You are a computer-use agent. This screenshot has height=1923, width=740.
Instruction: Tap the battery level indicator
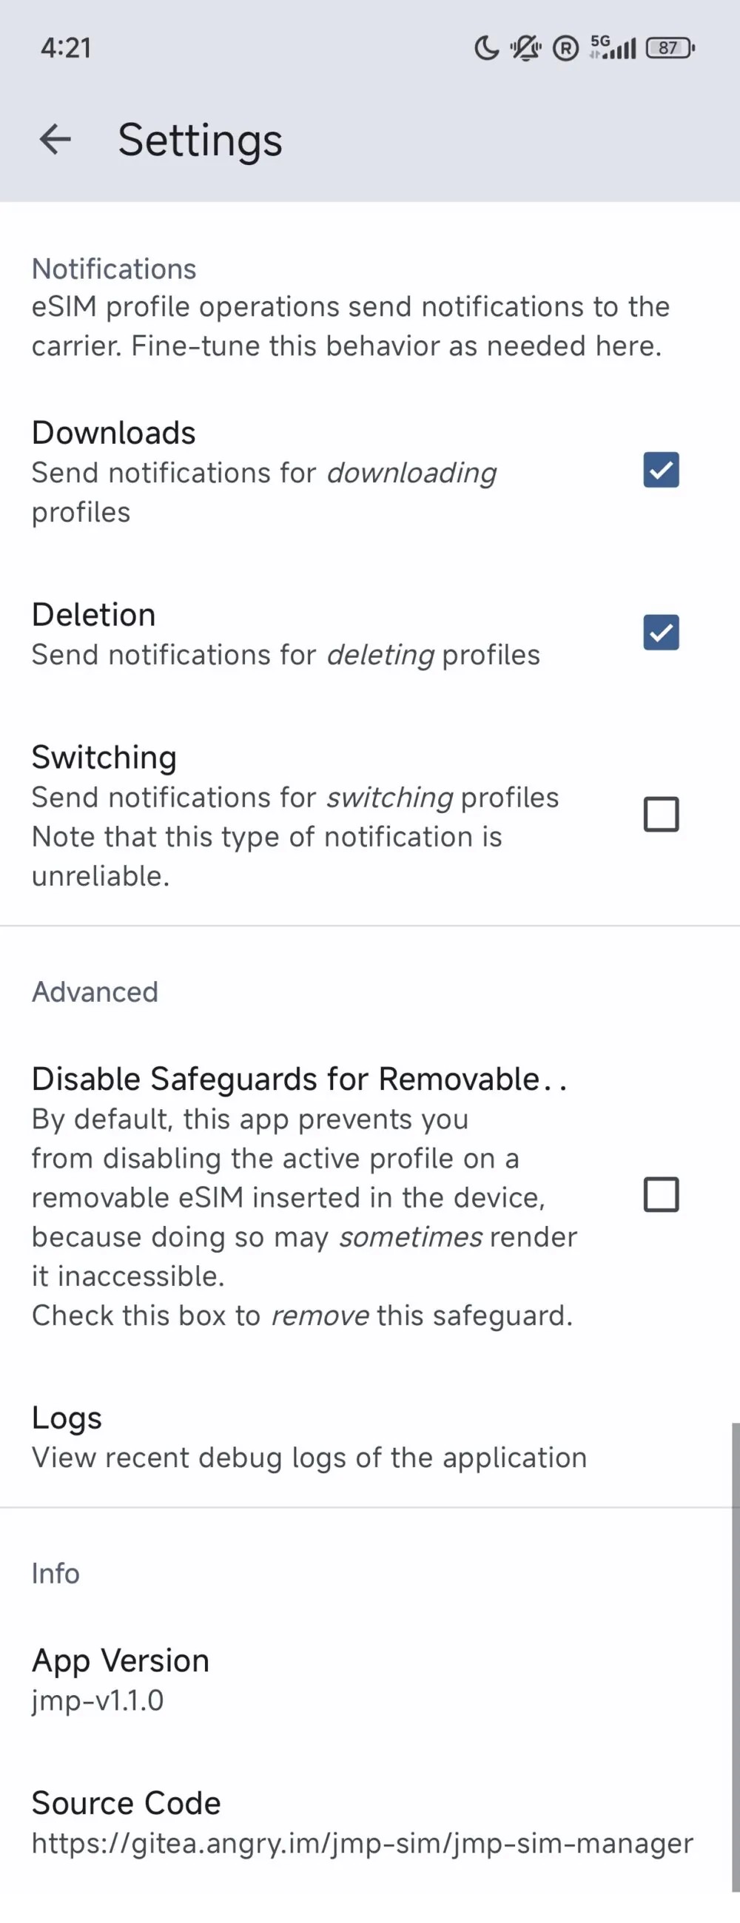coord(670,49)
